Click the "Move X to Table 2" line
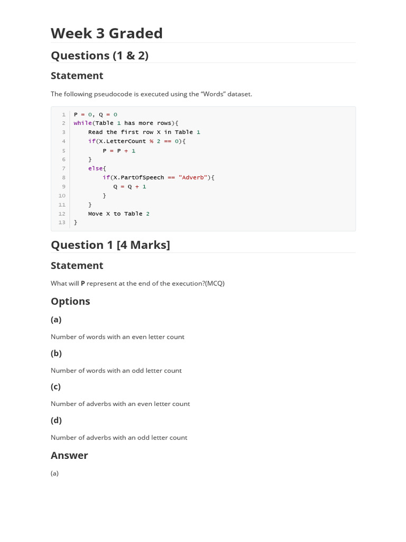 [118, 214]
